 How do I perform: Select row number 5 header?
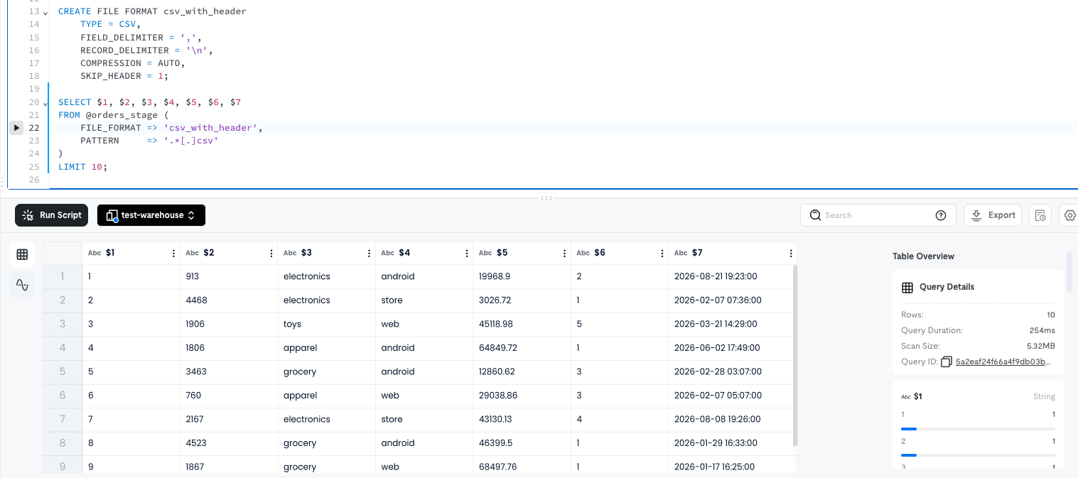coord(63,371)
